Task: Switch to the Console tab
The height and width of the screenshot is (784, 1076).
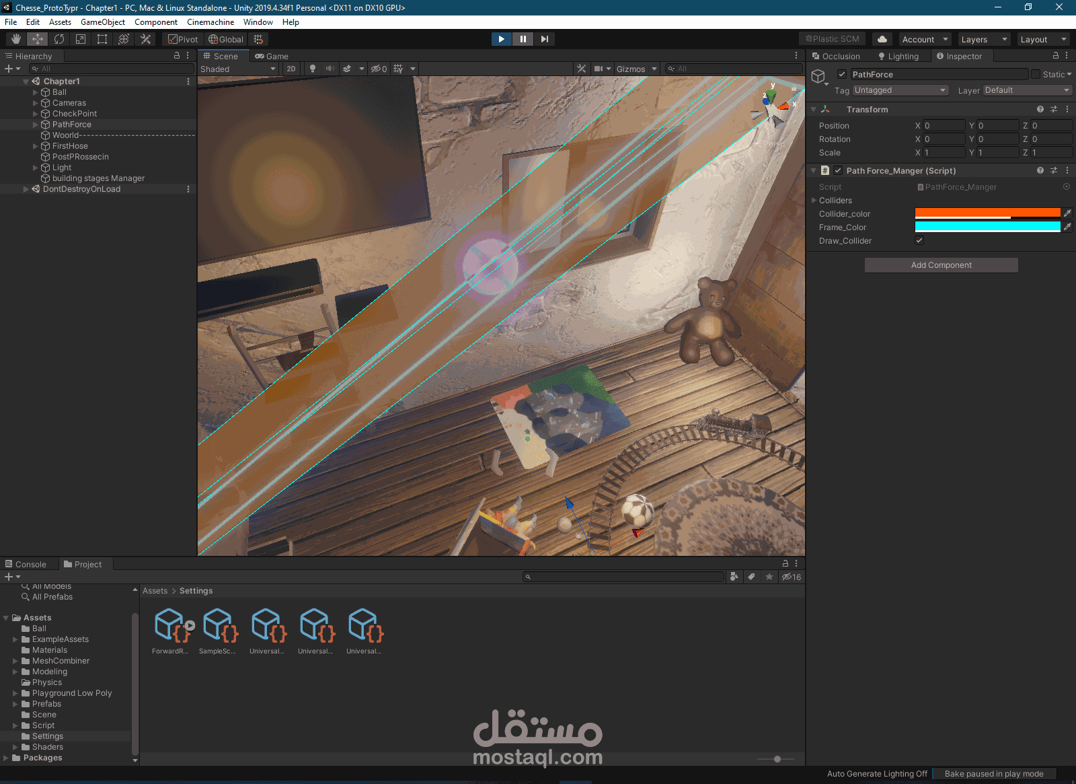Action: [26, 564]
